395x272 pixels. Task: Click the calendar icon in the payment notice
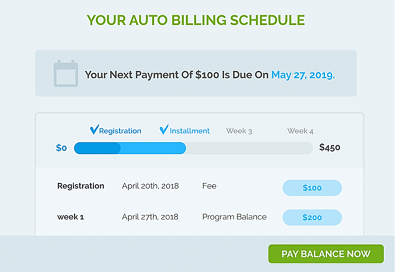[66, 73]
